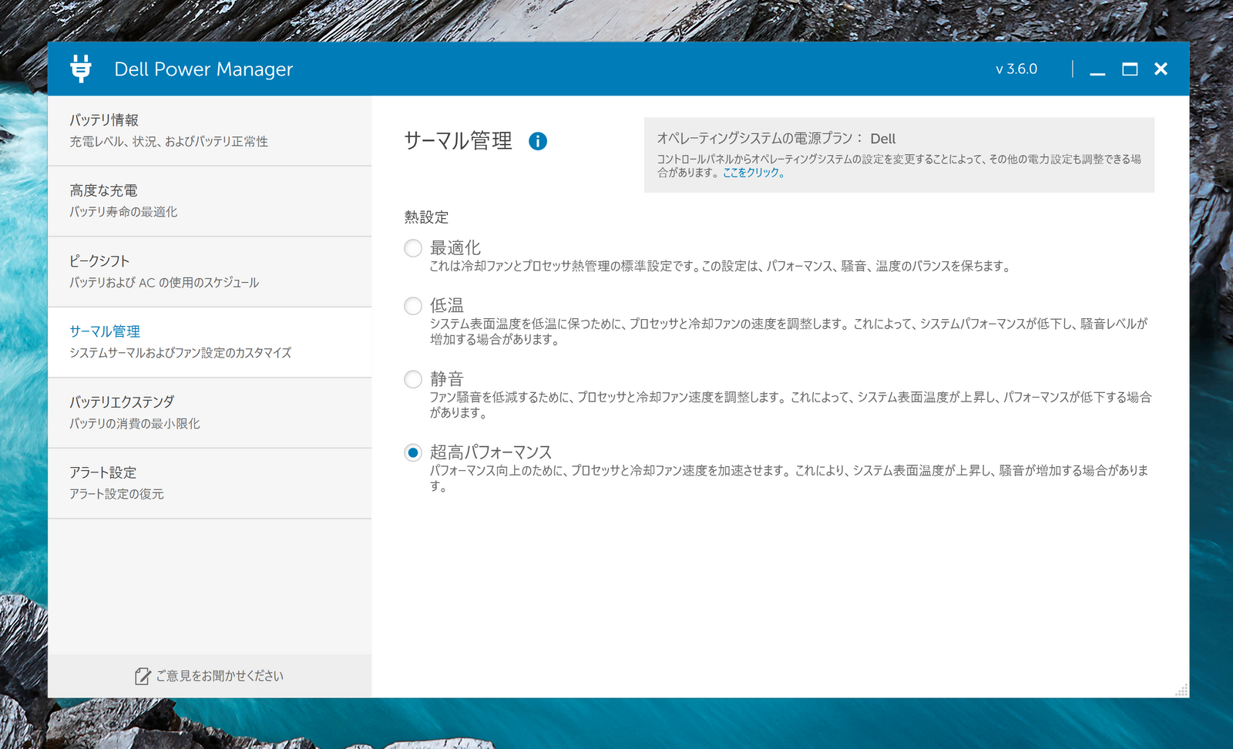Click the オペレーティングシステムの電源プラン label
1233x749 pixels.
pos(759,139)
